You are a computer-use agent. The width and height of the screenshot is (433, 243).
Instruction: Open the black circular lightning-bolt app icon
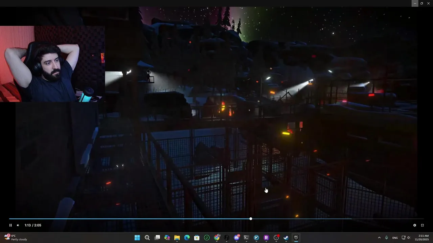point(226,238)
